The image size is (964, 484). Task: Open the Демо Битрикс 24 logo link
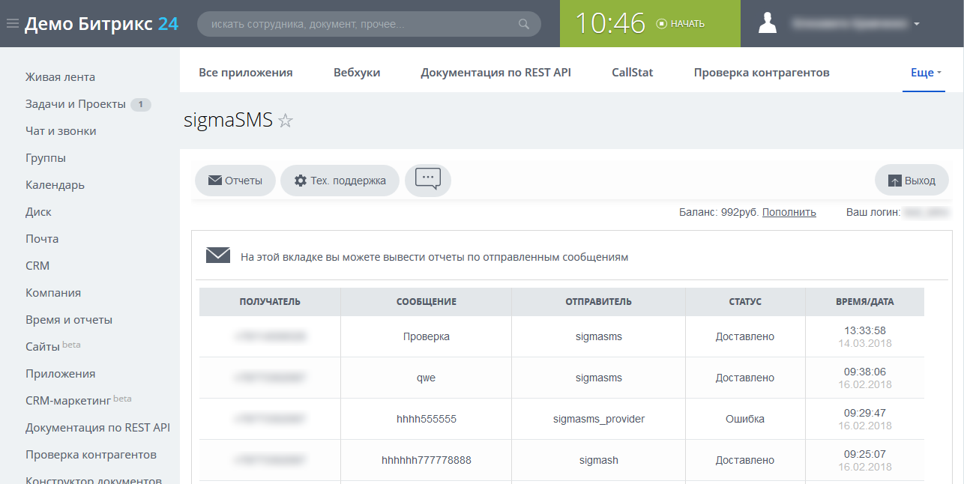click(101, 23)
